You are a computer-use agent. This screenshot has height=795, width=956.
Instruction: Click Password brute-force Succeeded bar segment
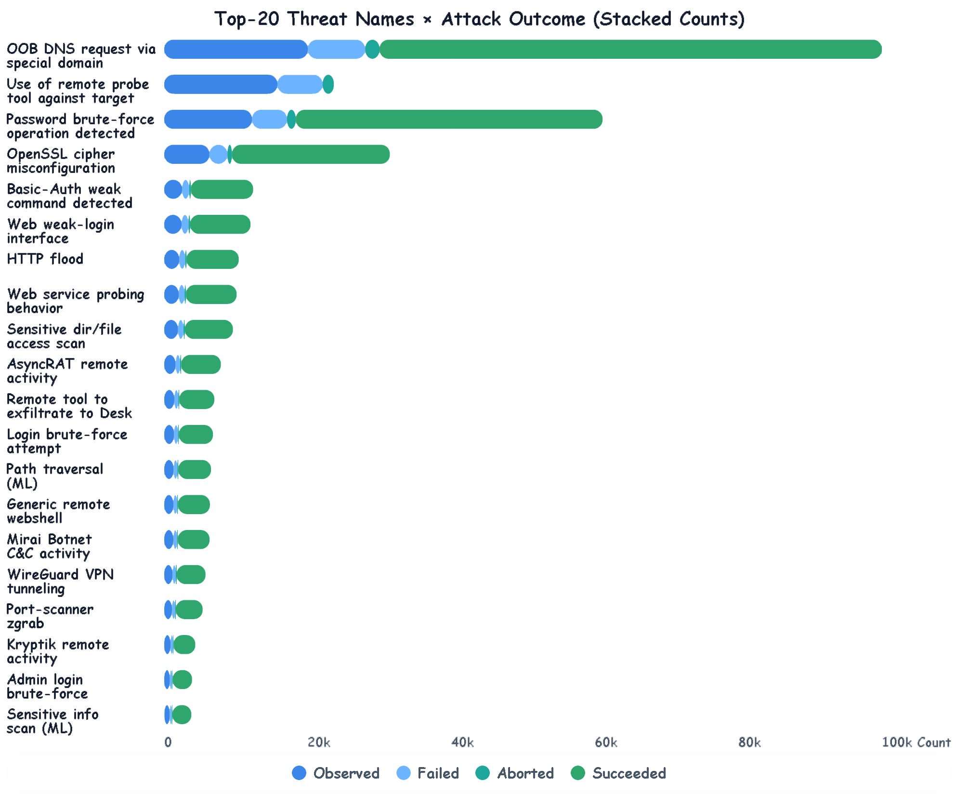[x=449, y=119]
